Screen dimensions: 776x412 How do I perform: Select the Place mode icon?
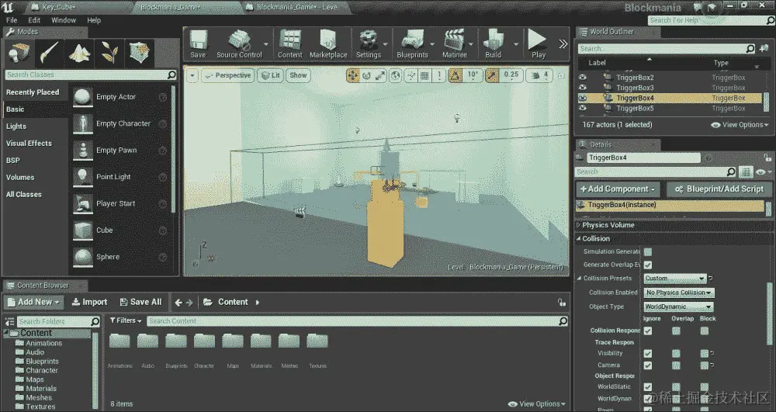pyautogui.click(x=19, y=53)
